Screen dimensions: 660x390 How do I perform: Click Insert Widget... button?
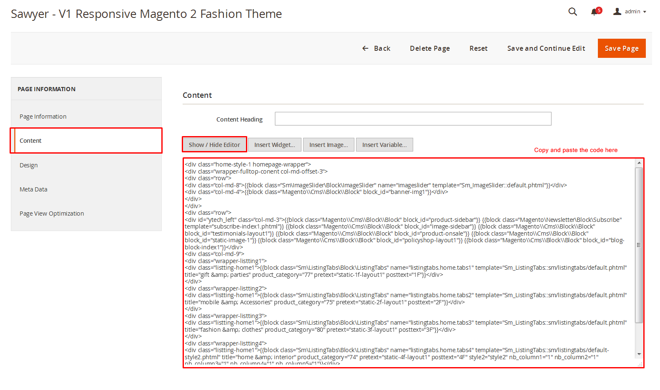click(275, 145)
